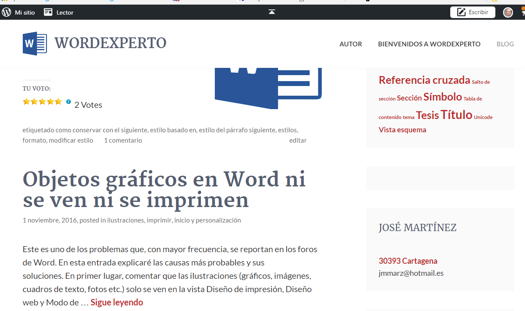Click 'Sigue leyendo' to read more
The width and height of the screenshot is (525, 311).
(117, 302)
